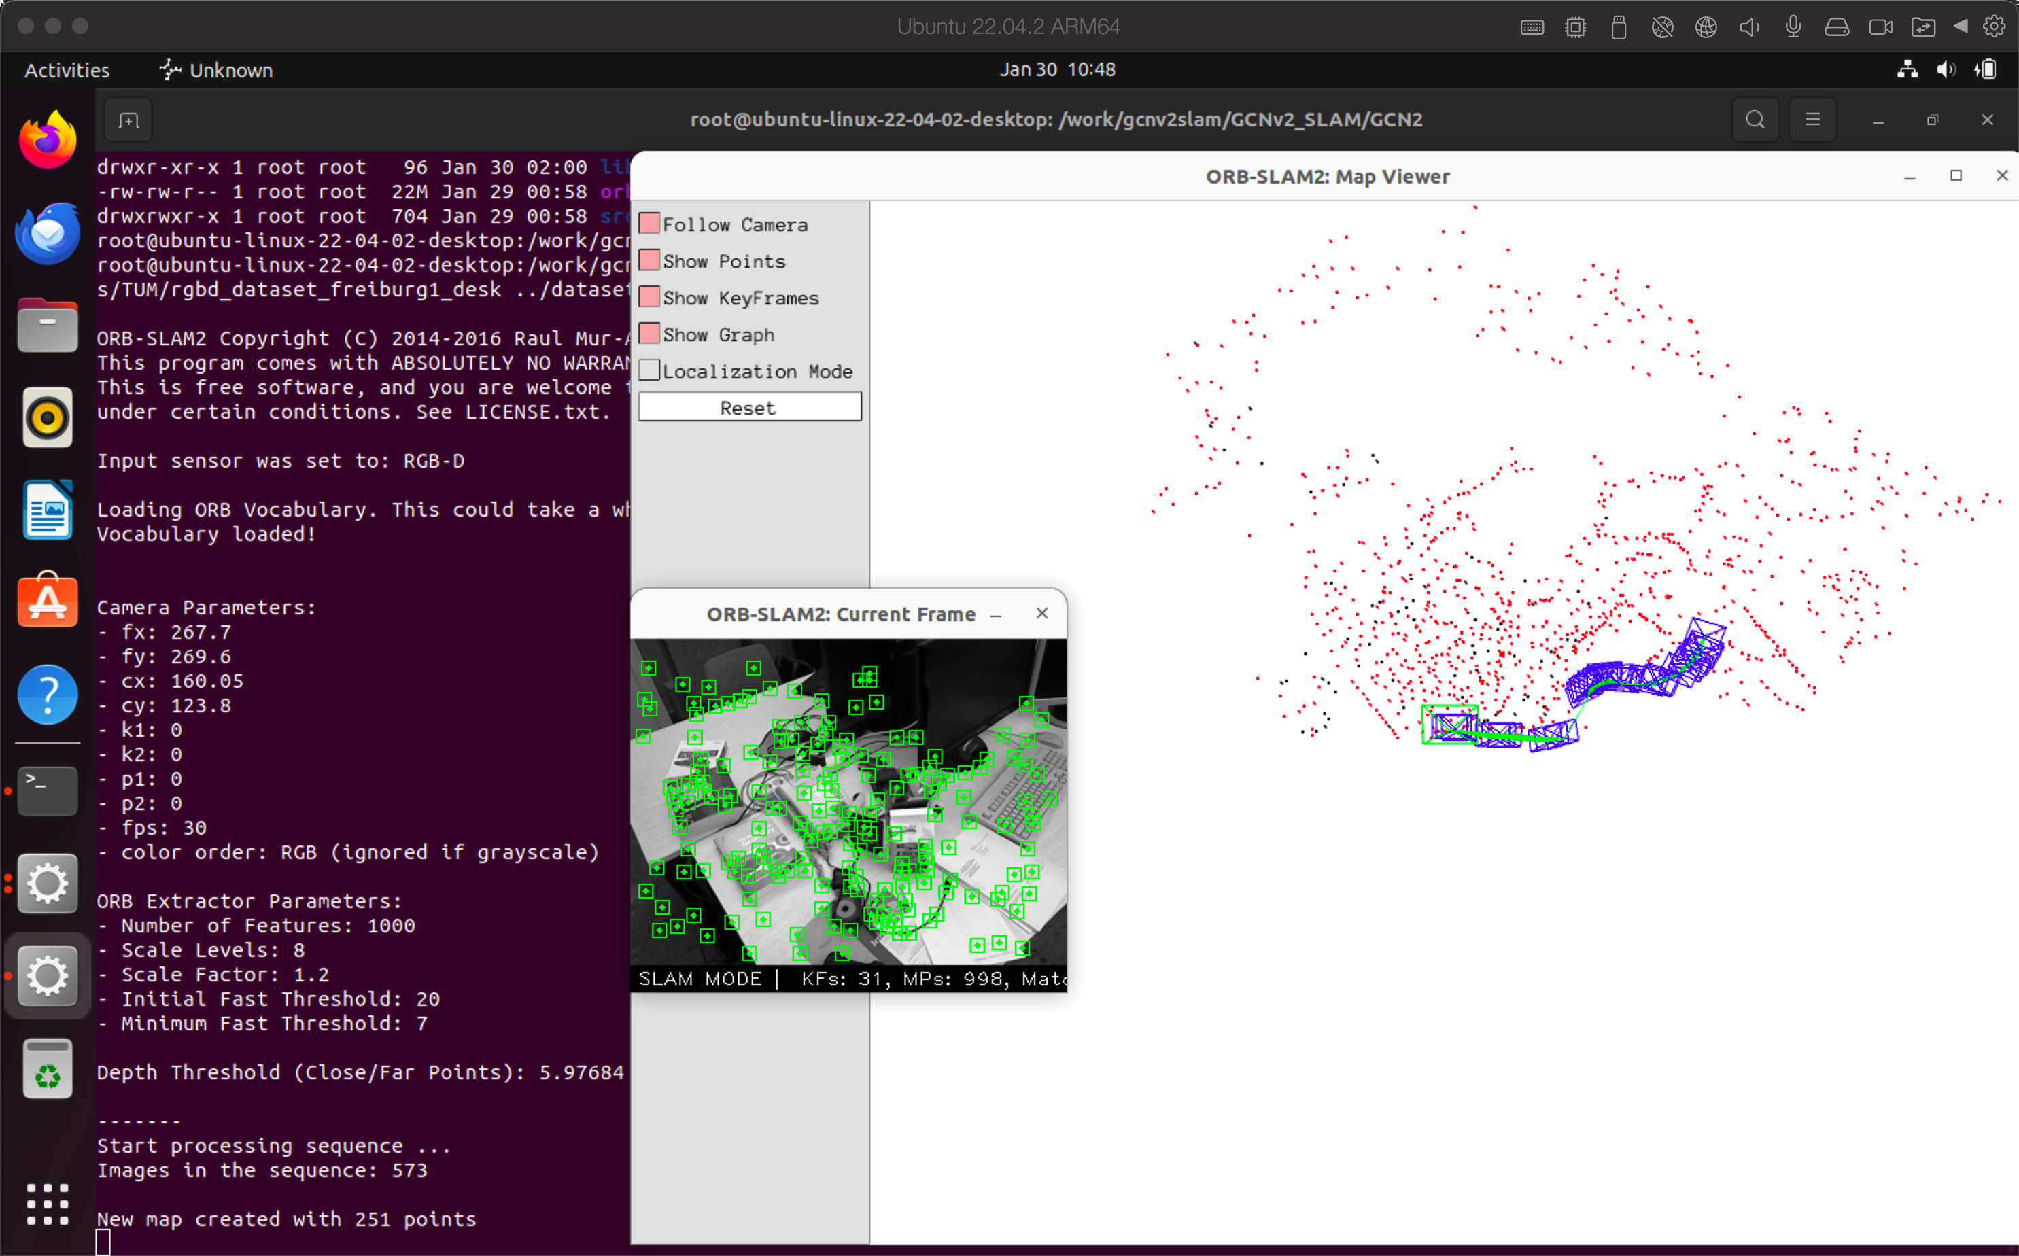Maximize the Map Viewer window
The height and width of the screenshot is (1256, 2019).
(1956, 175)
